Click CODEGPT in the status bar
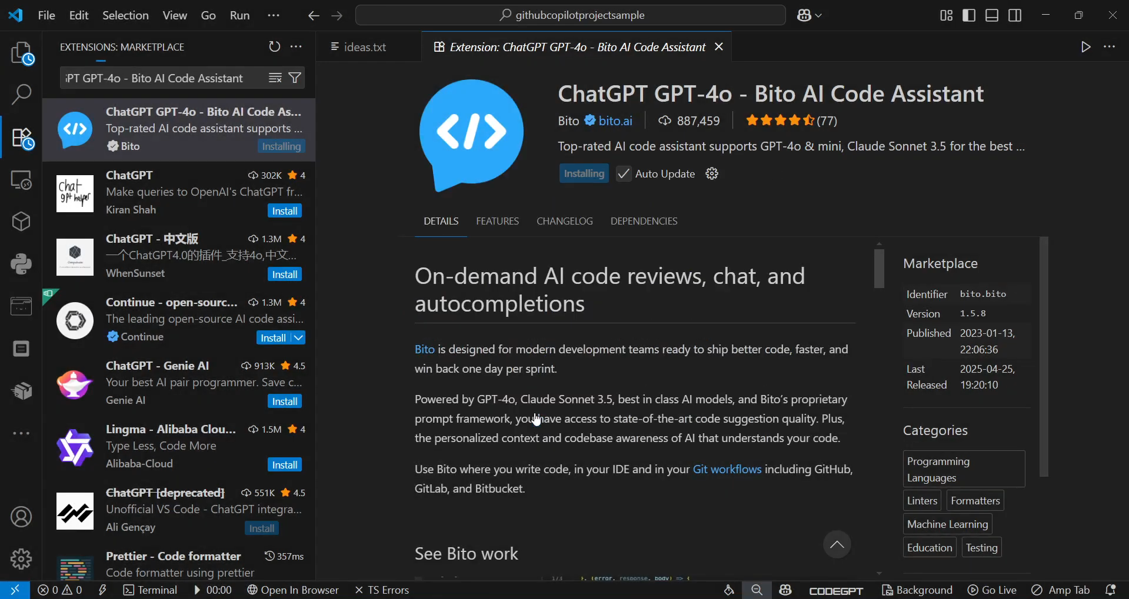Screen dimensions: 1129x599 pyautogui.click(x=836, y=590)
